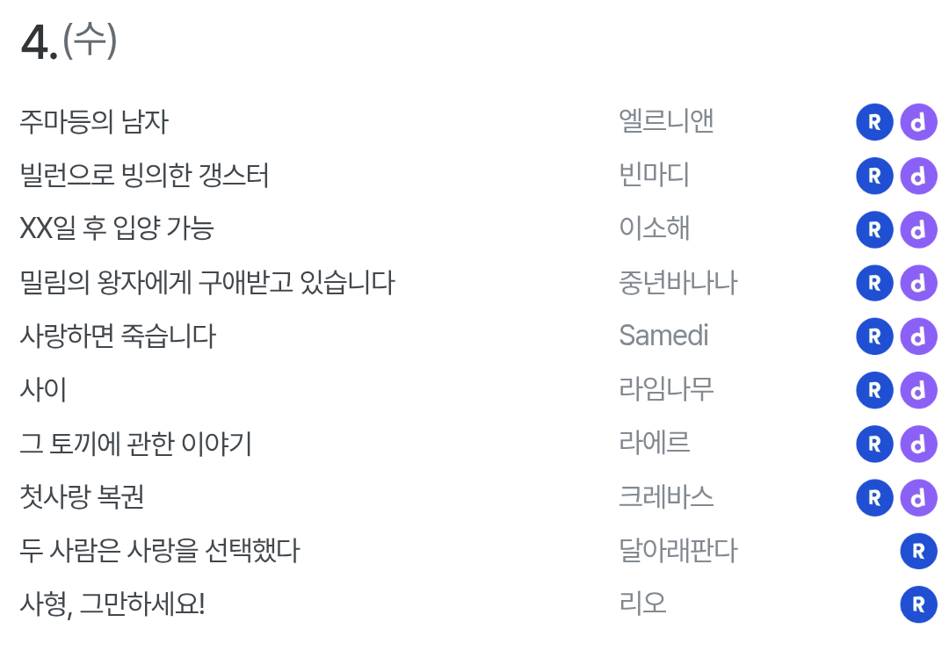Screen dimensions: 949x651
Task: Open the title 빌런으로 빙의한 갱스터
Action: [x=144, y=176]
